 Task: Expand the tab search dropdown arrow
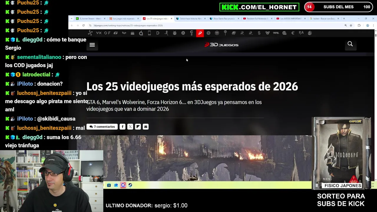[71, 19]
